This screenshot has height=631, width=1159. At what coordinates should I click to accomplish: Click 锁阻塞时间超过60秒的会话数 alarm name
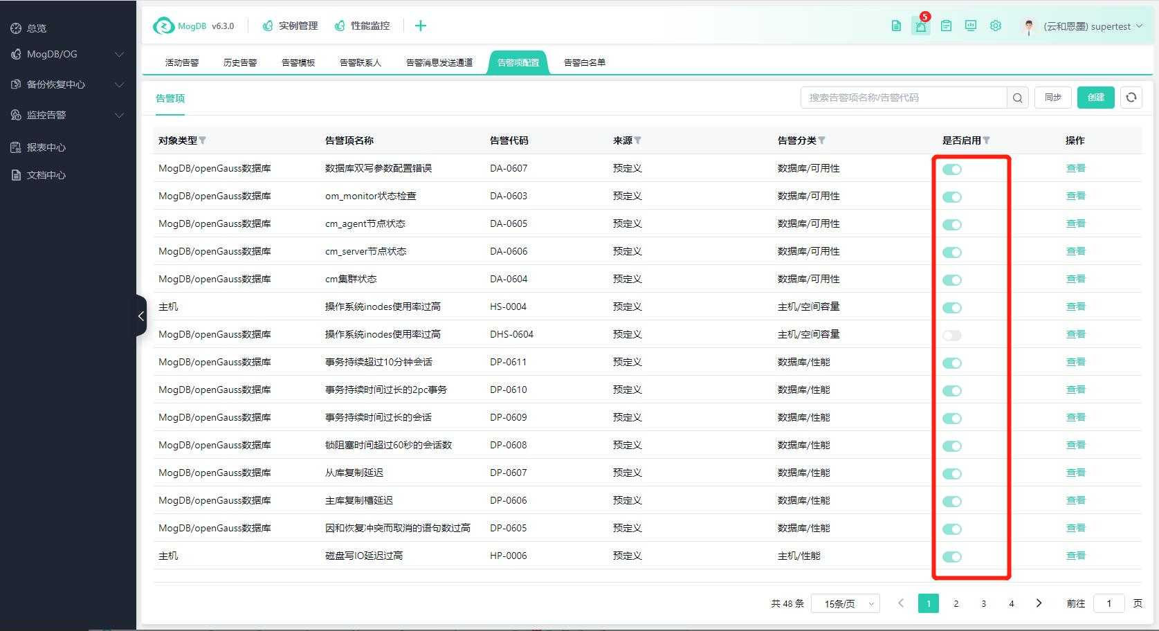[389, 445]
